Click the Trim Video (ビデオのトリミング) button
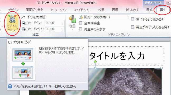 click(x=12, y=23)
